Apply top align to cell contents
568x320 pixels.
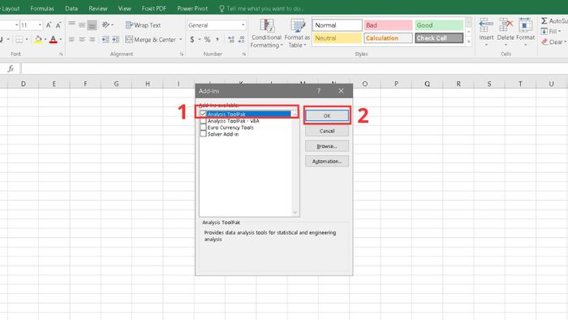click(x=71, y=24)
